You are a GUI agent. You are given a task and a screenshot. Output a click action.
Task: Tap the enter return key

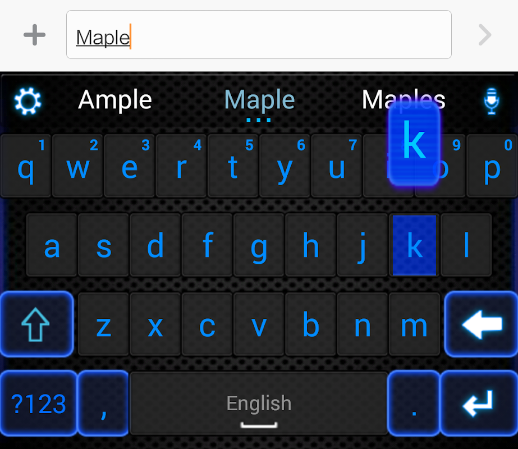pos(479,403)
